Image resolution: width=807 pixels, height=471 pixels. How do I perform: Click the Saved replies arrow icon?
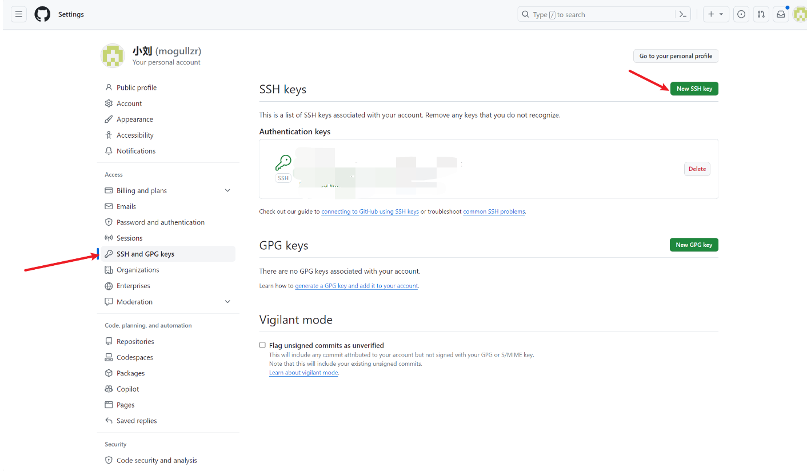click(109, 421)
